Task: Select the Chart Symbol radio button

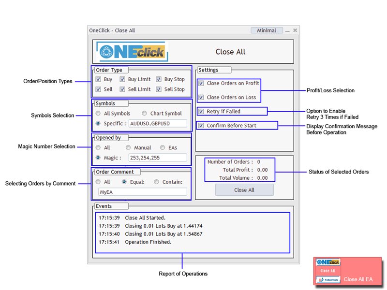Action: (x=144, y=113)
